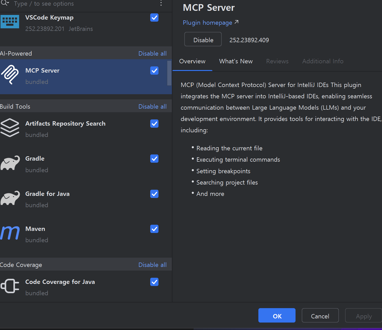The height and width of the screenshot is (330, 382).
Task: Click the Disable button for MCP Server
Action: pyautogui.click(x=203, y=39)
